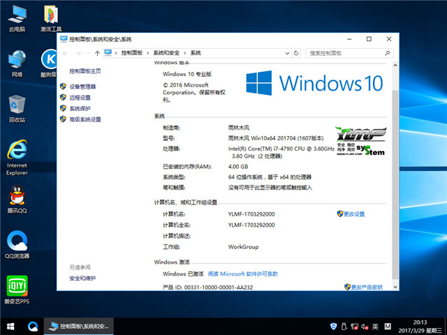
Task: Click the window title bar system icon
Action: click(64, 39)
